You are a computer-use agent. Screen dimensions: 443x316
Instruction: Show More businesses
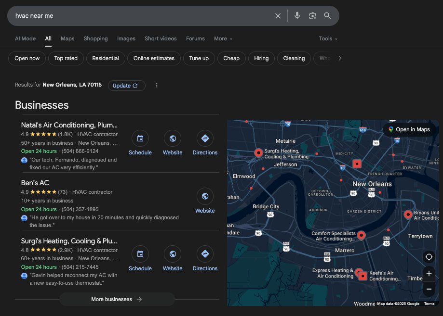coord(117,299)
